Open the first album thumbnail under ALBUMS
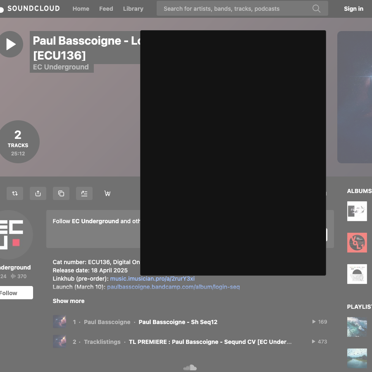The width and height of the screenshot is (372, 372). pyautogui.click(x=357, y=211)
